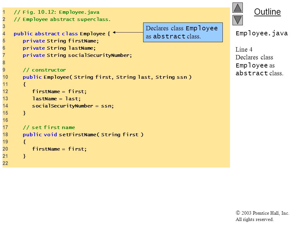This screenshot has width=300, height=225.
Task: Select the Employee.java label in the sidebar
Action: coord(262,33)
